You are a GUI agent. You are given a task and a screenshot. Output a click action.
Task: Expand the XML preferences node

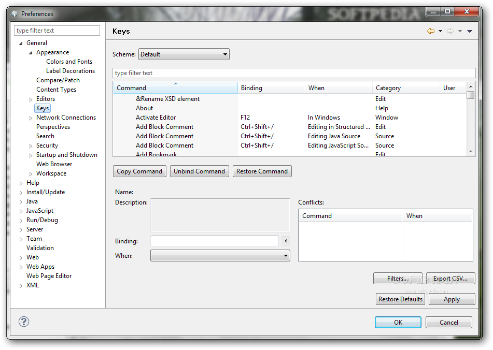(21, 286)
